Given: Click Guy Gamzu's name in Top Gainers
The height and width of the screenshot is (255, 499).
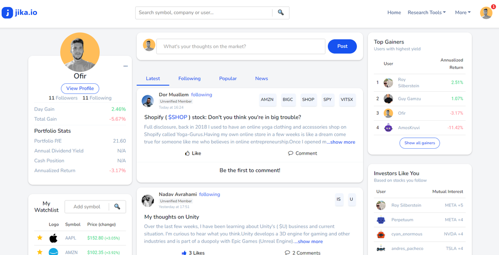Looking at the screenshot, I should tap(409, 99).
